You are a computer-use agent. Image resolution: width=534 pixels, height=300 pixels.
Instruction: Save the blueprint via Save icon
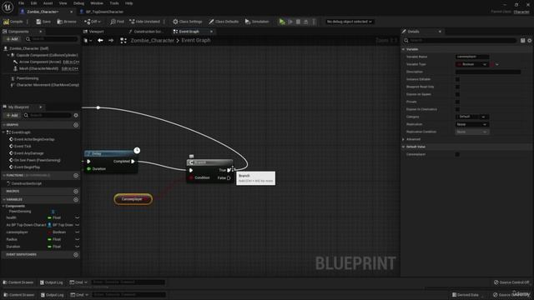43,22
